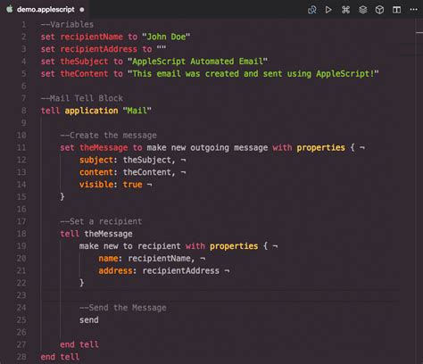Click the word application on line 8
Image resolution: width=423 pixels, height=364 pixels.
click(x=91, y=111)
